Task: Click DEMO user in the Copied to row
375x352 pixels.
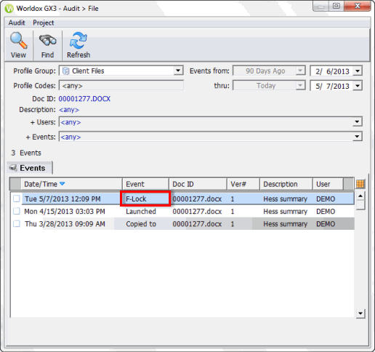Action: pyautogui.click(x=326, y=224)
